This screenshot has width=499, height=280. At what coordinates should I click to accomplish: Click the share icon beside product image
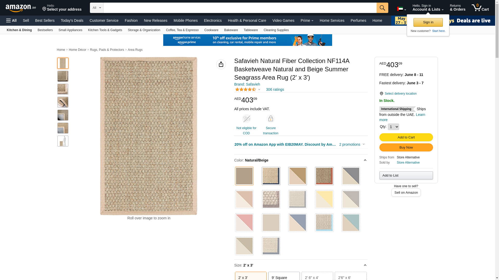pos(221,64)
